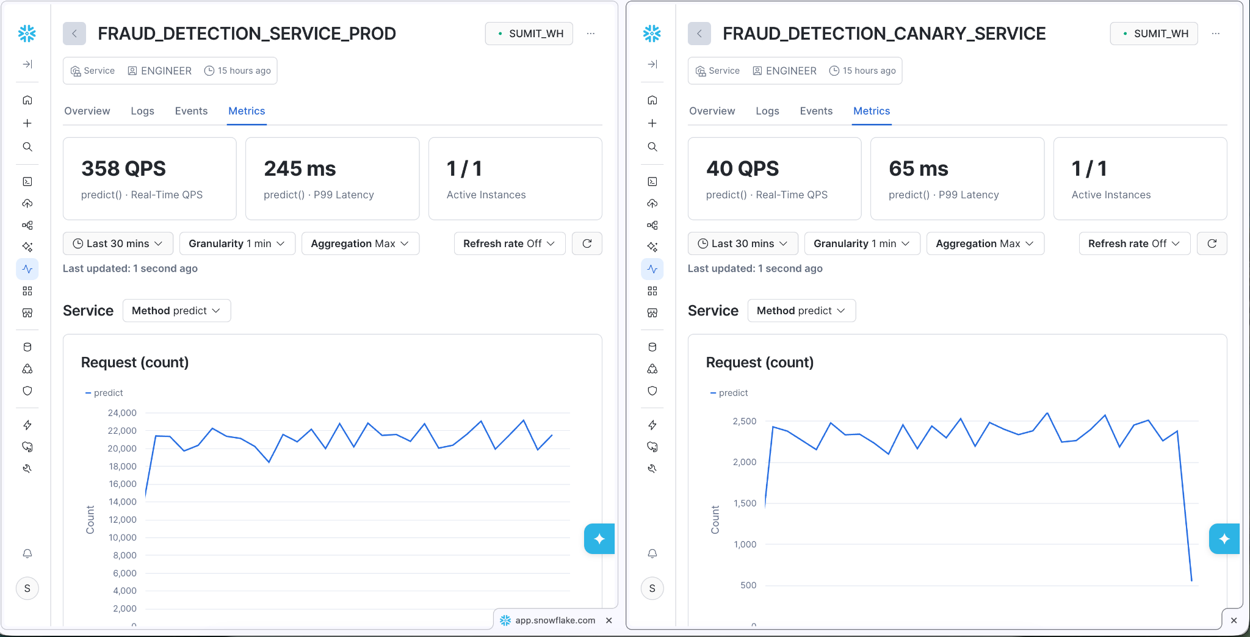This screenshot has width=1250, height=637.
Task: Open Method predict dropdown in CANARY window
Action: (x=801, y=311)
